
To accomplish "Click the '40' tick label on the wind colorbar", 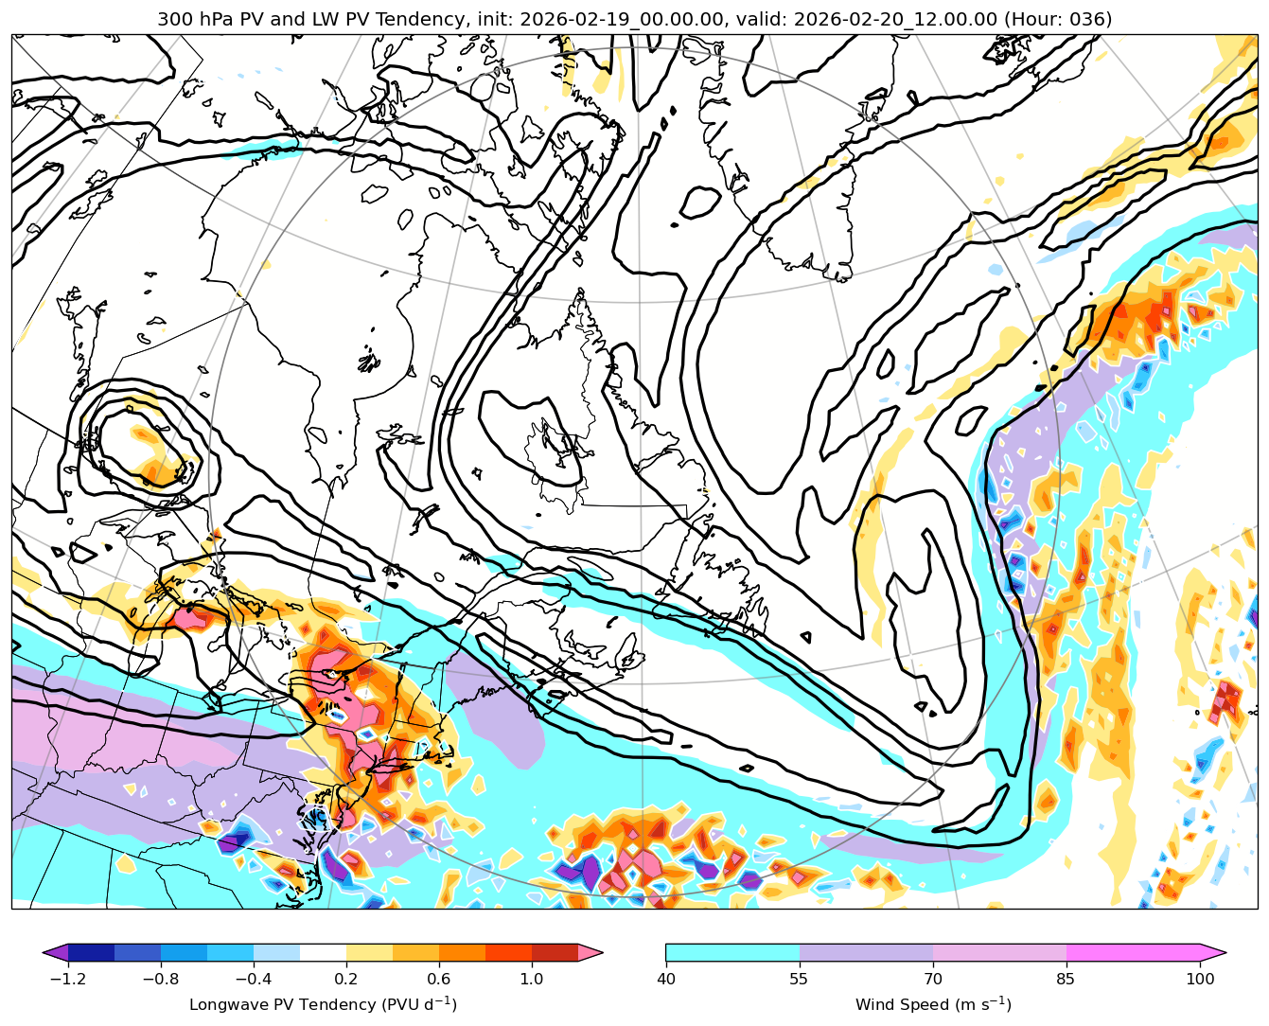I will pyautogui.click(x=666, y=979).
